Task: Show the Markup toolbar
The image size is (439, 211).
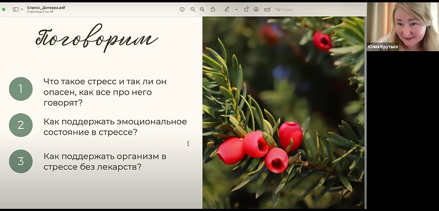Action: (x=256, y=9)
